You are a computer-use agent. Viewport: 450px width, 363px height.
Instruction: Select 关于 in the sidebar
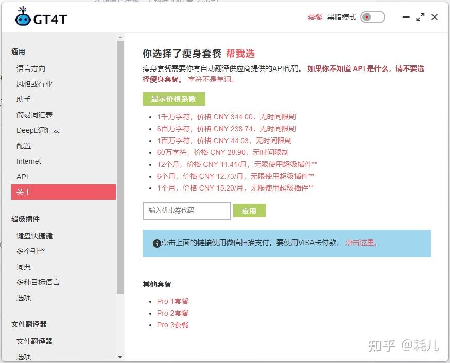click(x=23, y=192)
